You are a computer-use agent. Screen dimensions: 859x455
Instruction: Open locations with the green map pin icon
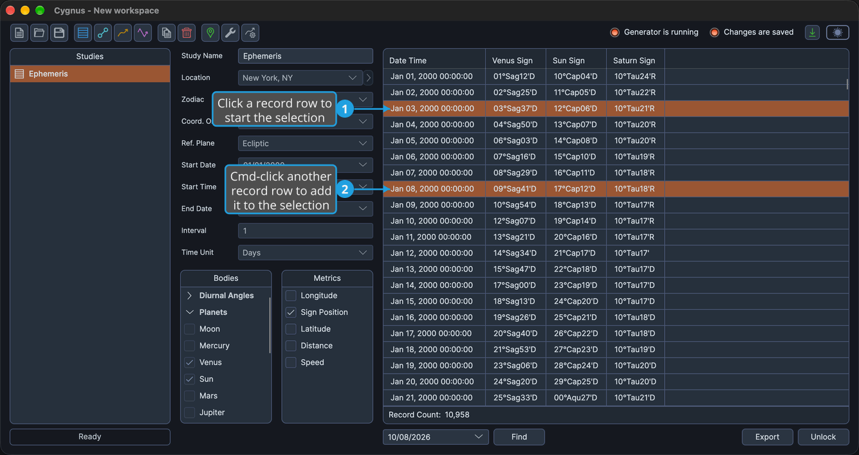[210, 33]
